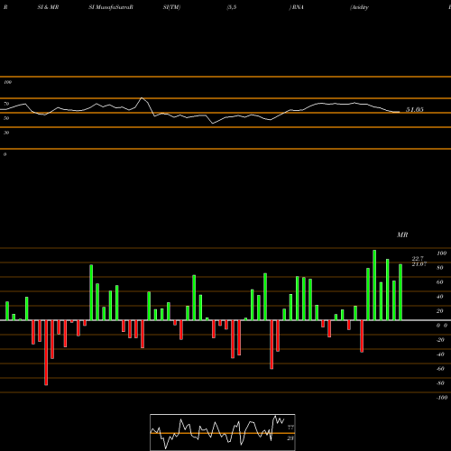Select the 21.07 value in MR panel

[419, 264]
